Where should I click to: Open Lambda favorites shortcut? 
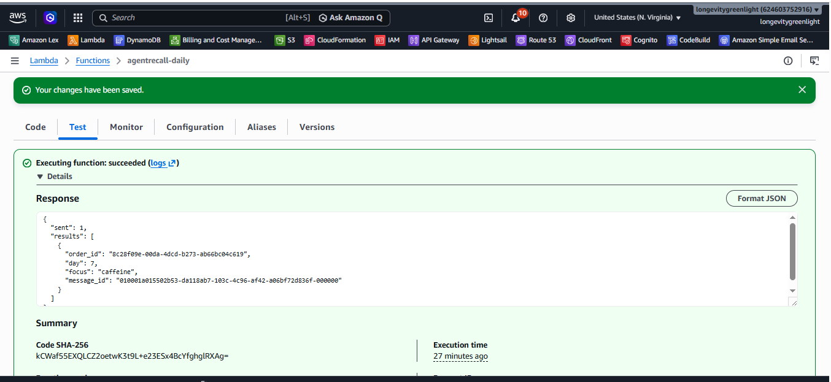[86, 40]
